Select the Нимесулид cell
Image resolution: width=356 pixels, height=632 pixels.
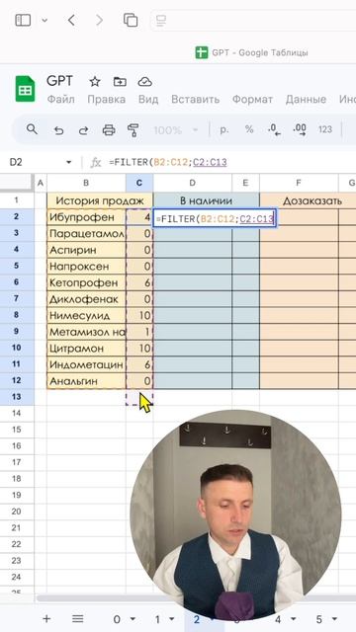86,316
